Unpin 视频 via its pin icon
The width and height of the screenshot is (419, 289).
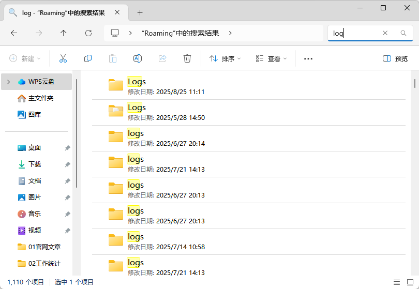point(68,231)
